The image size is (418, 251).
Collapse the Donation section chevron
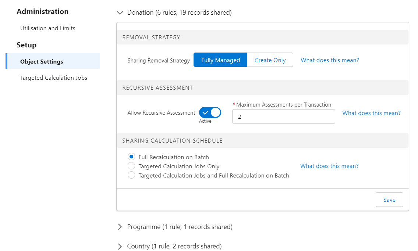[x=120, y=12]
